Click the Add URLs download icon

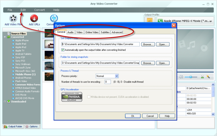click(34, 18)
